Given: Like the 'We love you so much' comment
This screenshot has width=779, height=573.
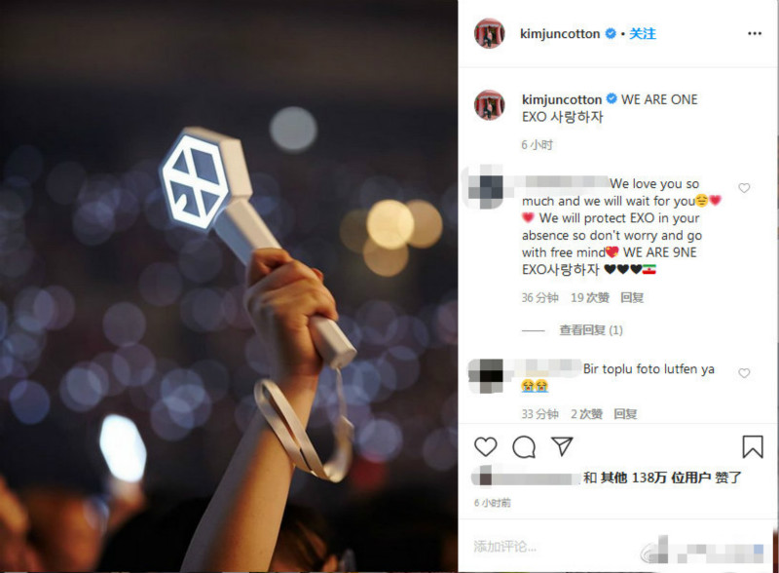Looking at the screenshot, I should pyautogui.click(x=744, y=187).
